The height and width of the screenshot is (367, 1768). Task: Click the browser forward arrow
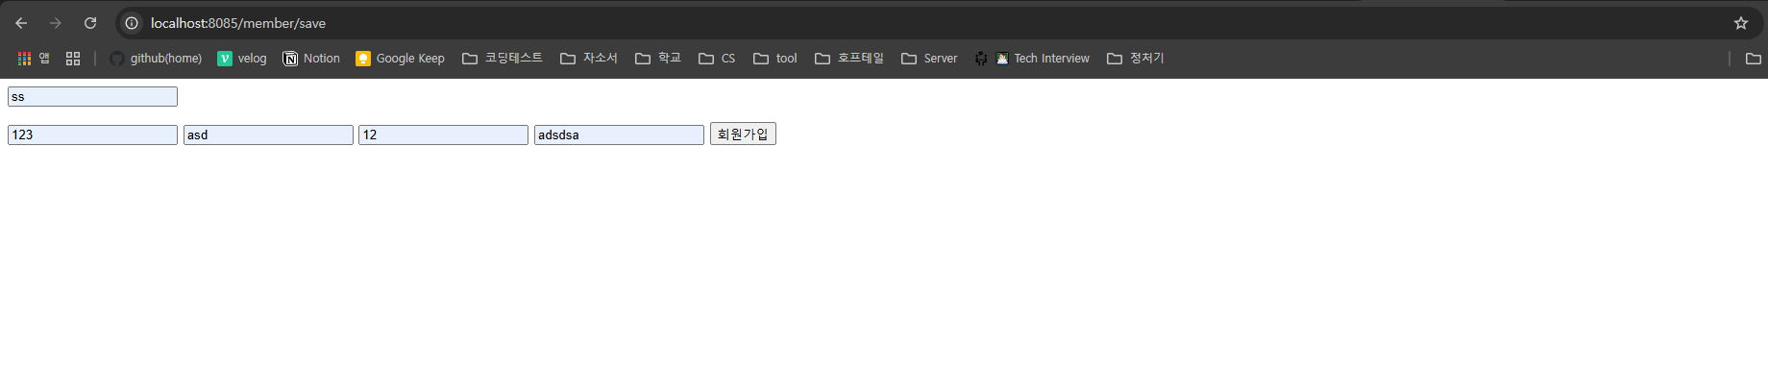(x=56, y=23)
